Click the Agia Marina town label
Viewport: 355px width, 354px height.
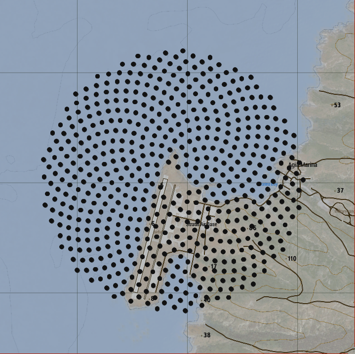pos(303,165)
